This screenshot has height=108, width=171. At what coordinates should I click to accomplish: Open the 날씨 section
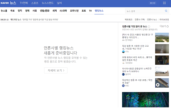pyautogui.click(x=60, y=3)
